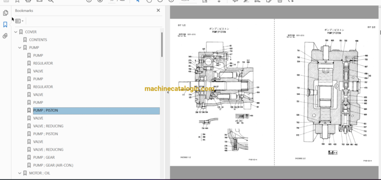Open the CONTENTS bookmark

pos(38,40)
